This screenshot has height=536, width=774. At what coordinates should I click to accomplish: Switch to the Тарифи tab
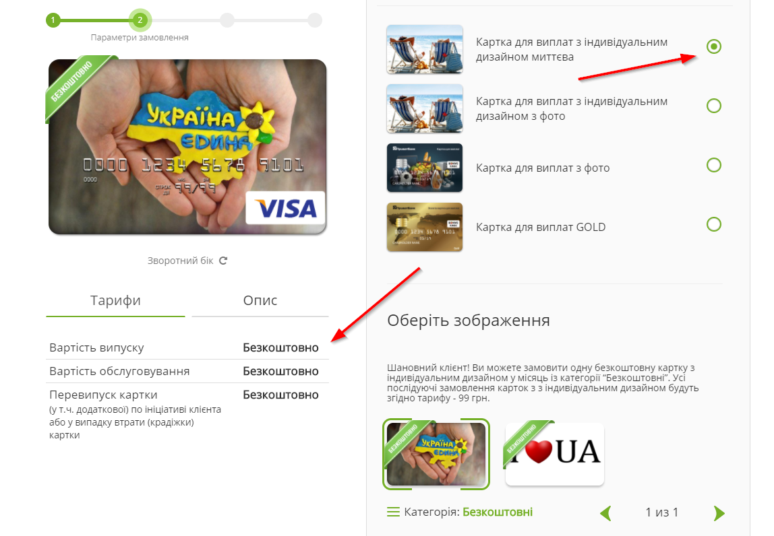click(115, 301)
